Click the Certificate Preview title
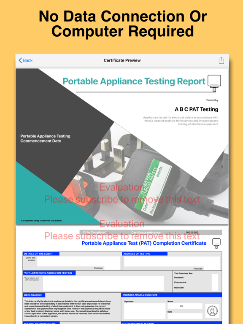The height and width of the screenshot is (324, 243). 122,60
